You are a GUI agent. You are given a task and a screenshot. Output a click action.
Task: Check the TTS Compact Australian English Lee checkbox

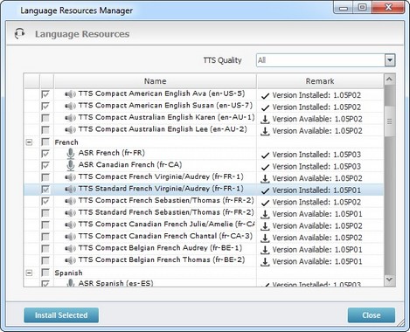click(x=45, y=130)
